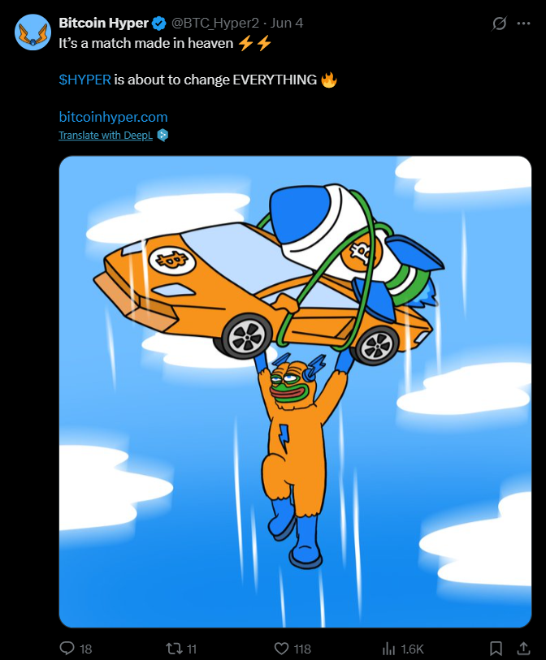Bookmark this post
The image size is (546, 660).
(x=496, y=649)
